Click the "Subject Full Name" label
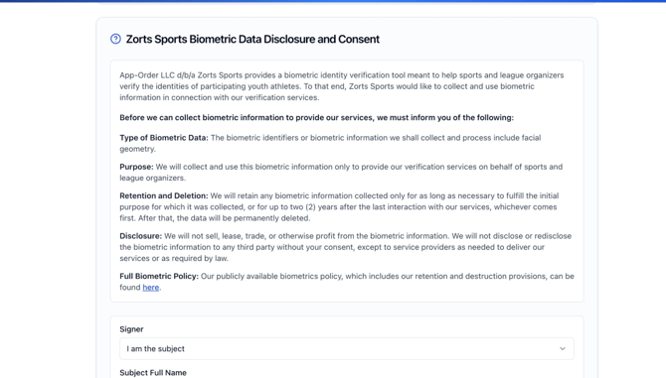The image size is (666, 378). click(153, 372)
